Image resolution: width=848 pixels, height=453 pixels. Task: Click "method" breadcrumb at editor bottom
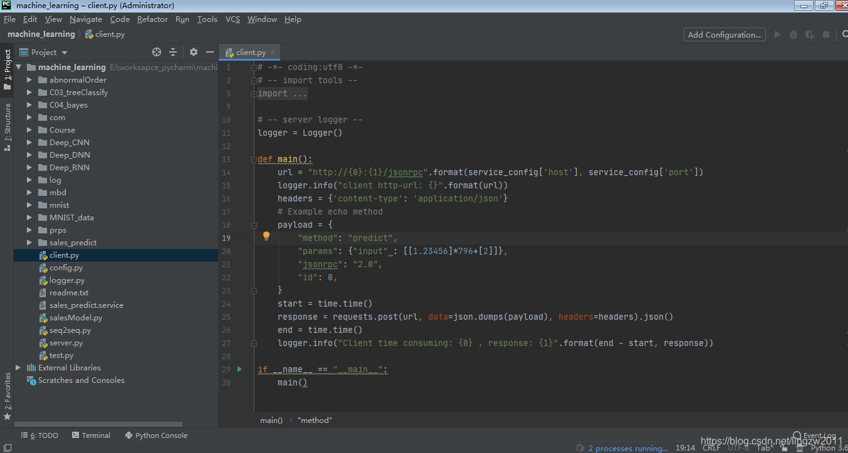pos(315,420)
